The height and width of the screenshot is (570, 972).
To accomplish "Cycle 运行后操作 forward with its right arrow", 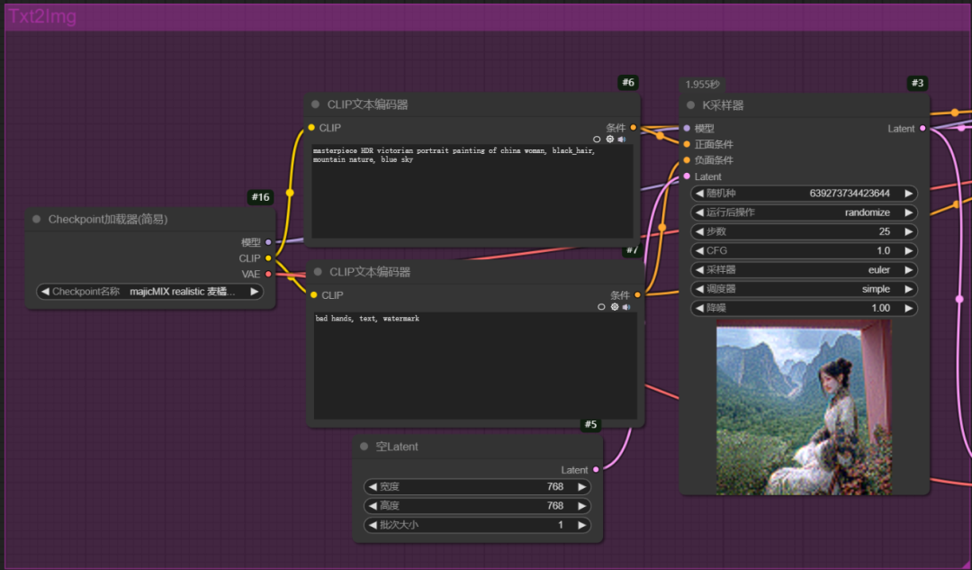I will [x=909, y=213].
